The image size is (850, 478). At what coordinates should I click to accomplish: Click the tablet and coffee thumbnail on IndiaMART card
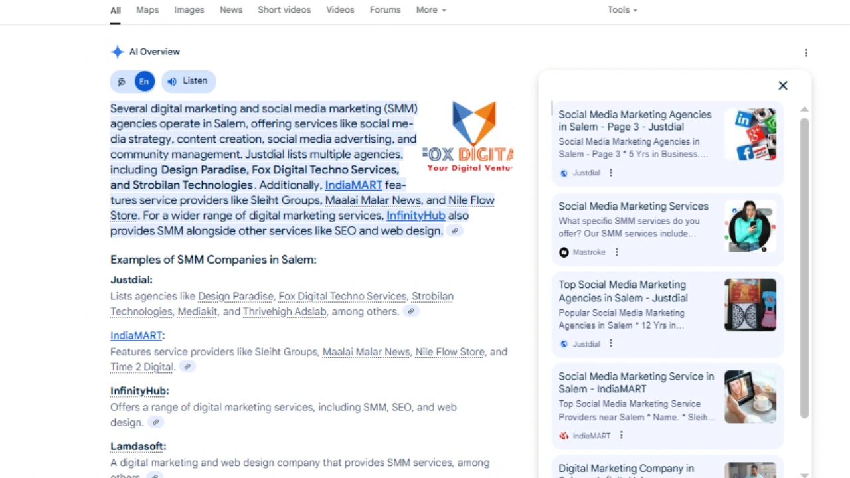[750, 396]
